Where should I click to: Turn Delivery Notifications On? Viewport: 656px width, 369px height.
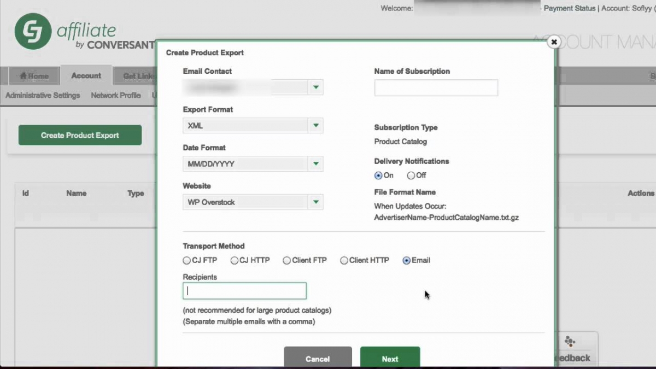click(x=378, y=175)
